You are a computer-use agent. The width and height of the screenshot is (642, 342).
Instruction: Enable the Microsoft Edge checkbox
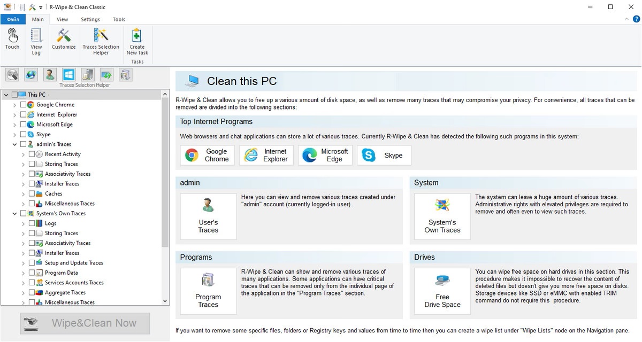[23, 125]
